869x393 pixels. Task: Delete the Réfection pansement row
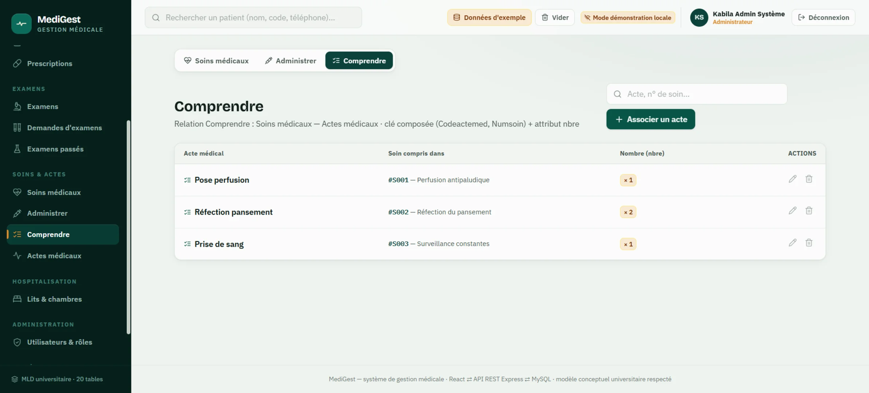pyautogui.click(x=809, y=210)
